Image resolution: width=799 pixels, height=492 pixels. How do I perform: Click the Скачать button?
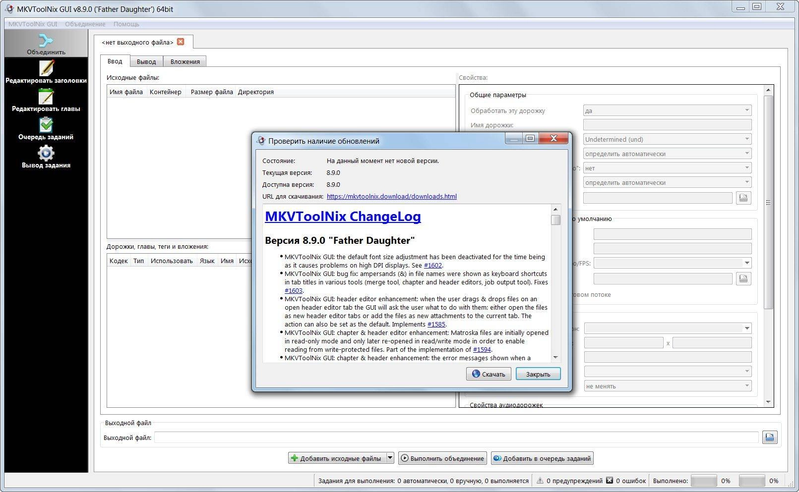tap(489, 374)
